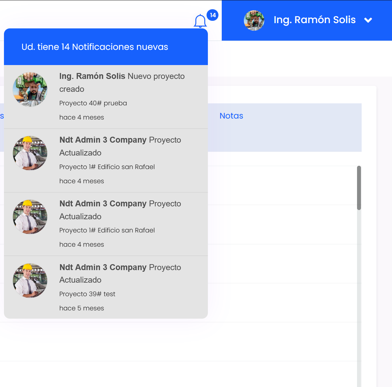Expand the user menu chevron arrow
Viewport: 392px width, 387px height.
pyautogui.click(x=368, y=20)
